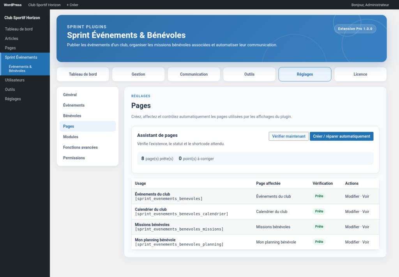The height and width of the screenshot is (277, 399).
Task: Click Vérifier maintenant button
Action: pyautogui.click(x=289, y=136)
